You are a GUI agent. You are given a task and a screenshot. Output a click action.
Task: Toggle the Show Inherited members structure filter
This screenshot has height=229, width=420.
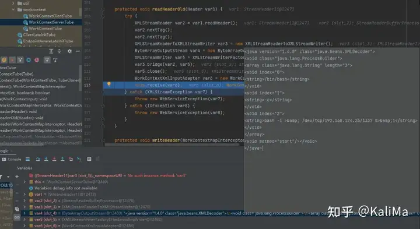coord(47,60)
